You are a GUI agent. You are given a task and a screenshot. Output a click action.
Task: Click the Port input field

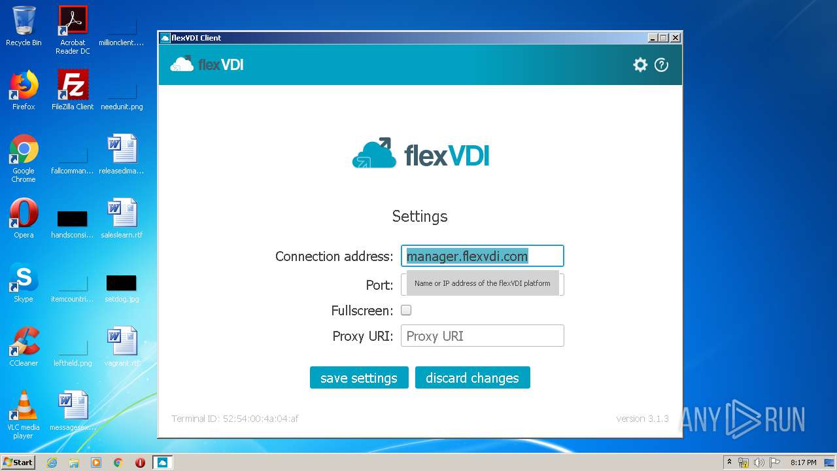482,285
